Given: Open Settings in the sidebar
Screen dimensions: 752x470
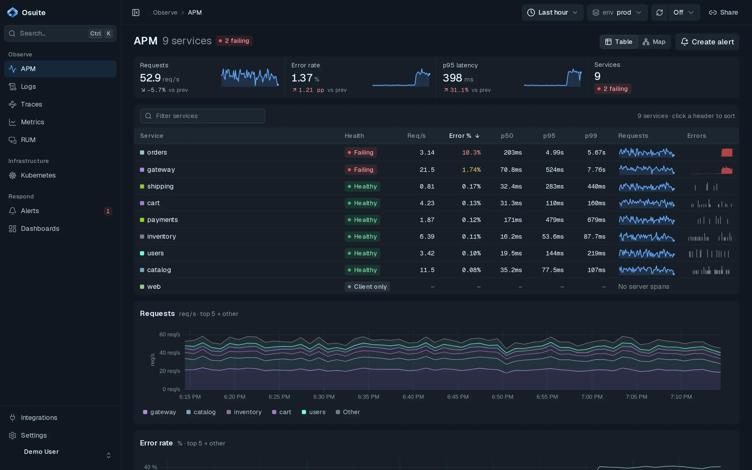Looking at the screenshot, I should (60, 435).
